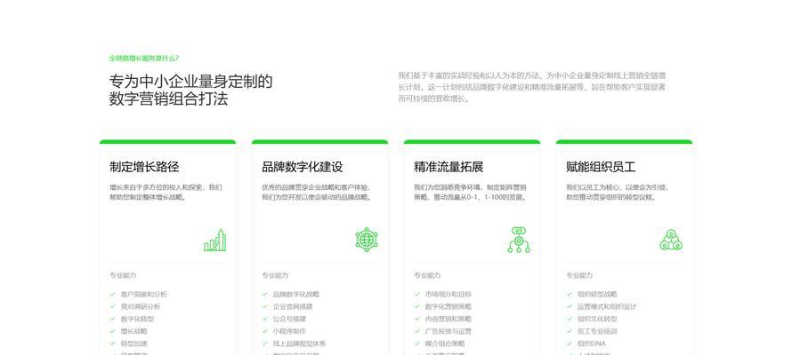Click the 增长战略 list item
This screenshot has width=792, height=355.
[133, 331]
